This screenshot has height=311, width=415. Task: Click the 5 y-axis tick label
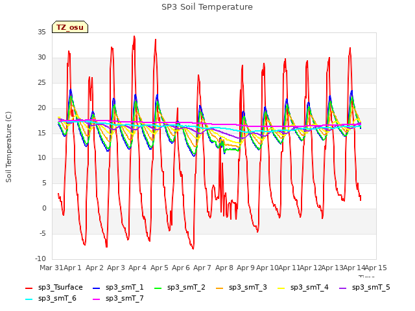(x=44, y=183)
